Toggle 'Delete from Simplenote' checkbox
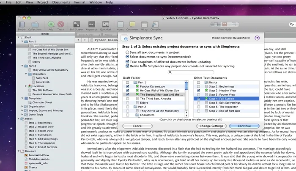Image resolution: width=296 pixels, height=171 pixels. point(127,66)
